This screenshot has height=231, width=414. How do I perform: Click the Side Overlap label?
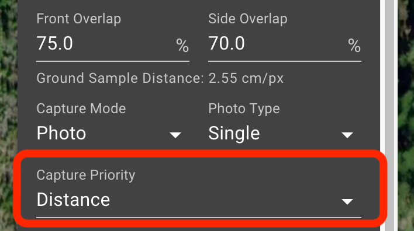click(x=248, y=19)
